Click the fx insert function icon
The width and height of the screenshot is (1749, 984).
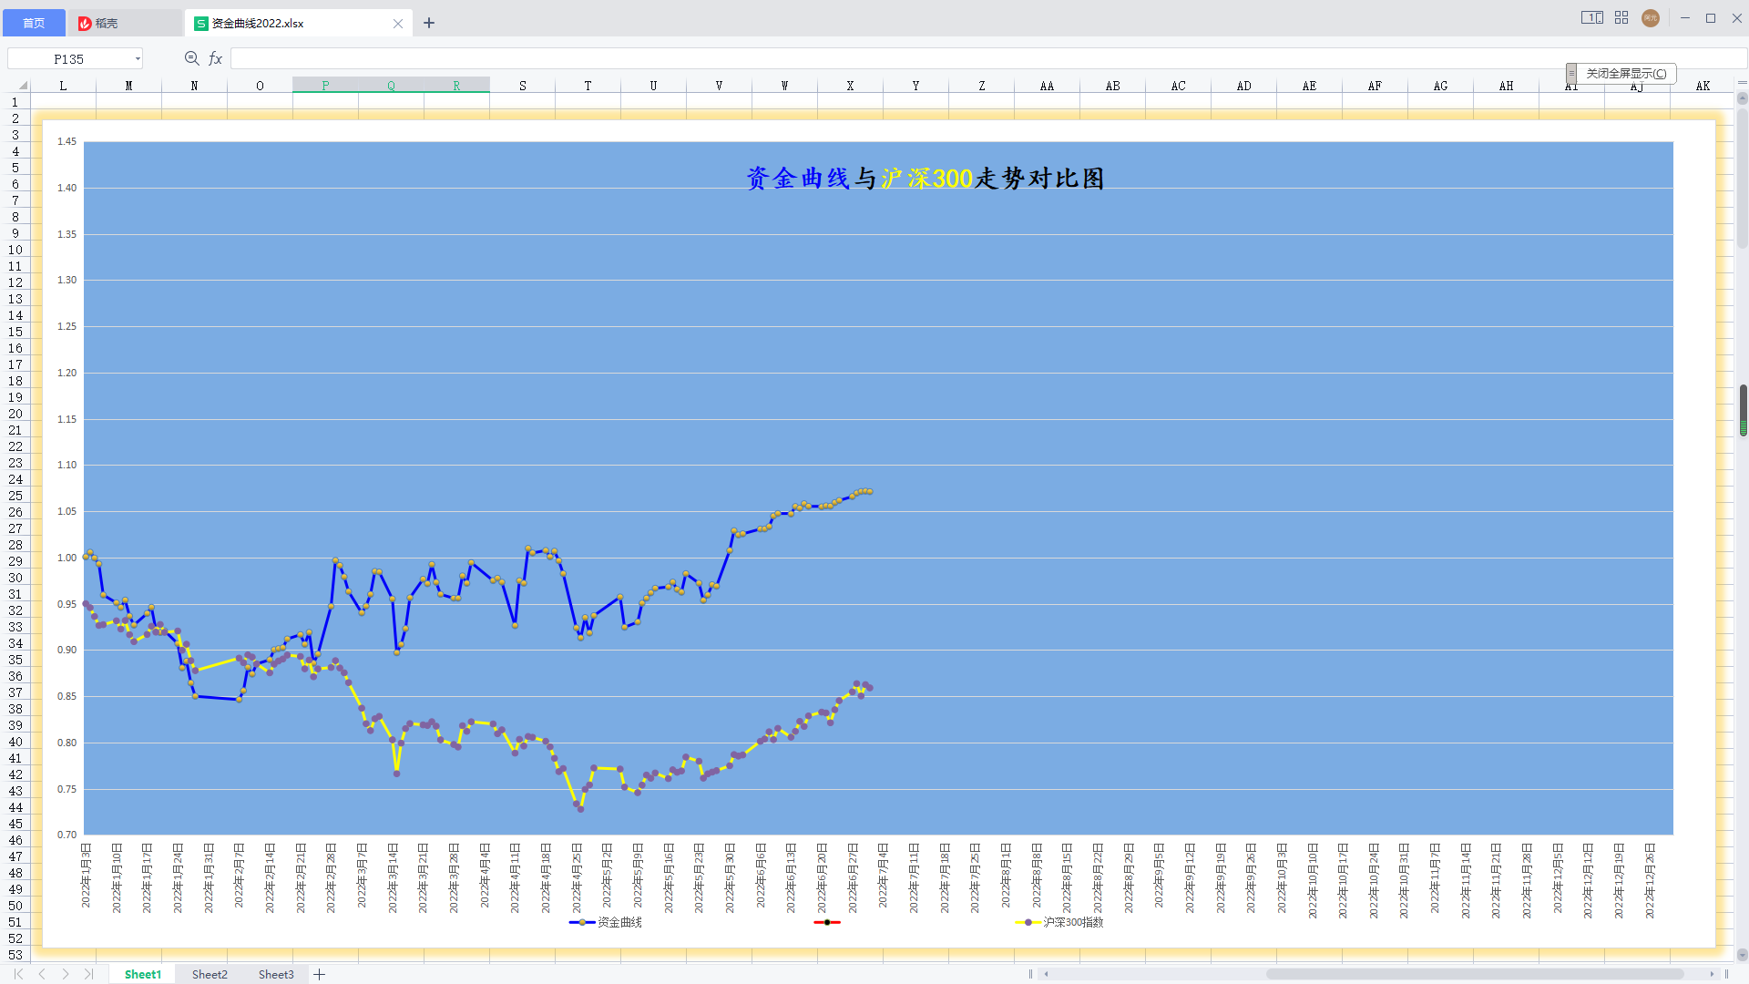(x=216, y=58)
